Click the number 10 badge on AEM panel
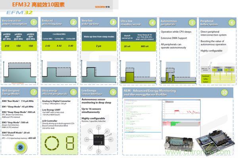The image size is (238, 158). [225, 92]
